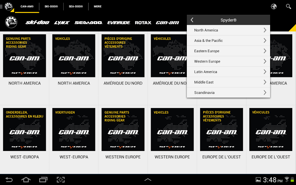This screenshot has width=296, height=185.
Task: Switch to the CAN-AM® tab
Action: [27, 6]
